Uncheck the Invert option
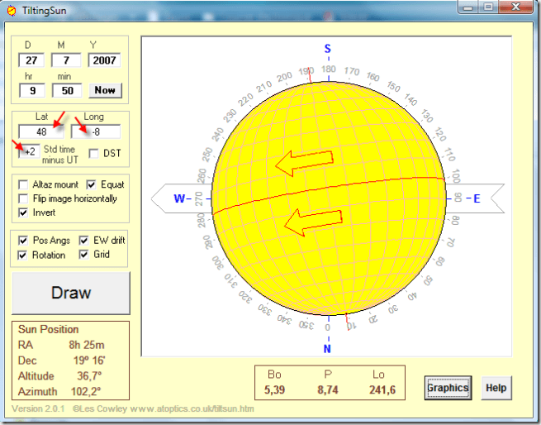 tap(23, 212)
